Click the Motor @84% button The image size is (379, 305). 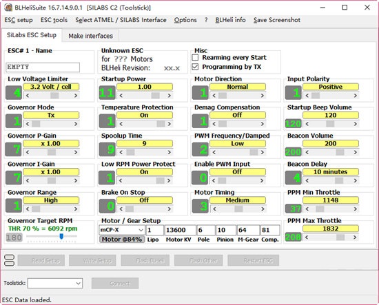[x=122, y=240]
